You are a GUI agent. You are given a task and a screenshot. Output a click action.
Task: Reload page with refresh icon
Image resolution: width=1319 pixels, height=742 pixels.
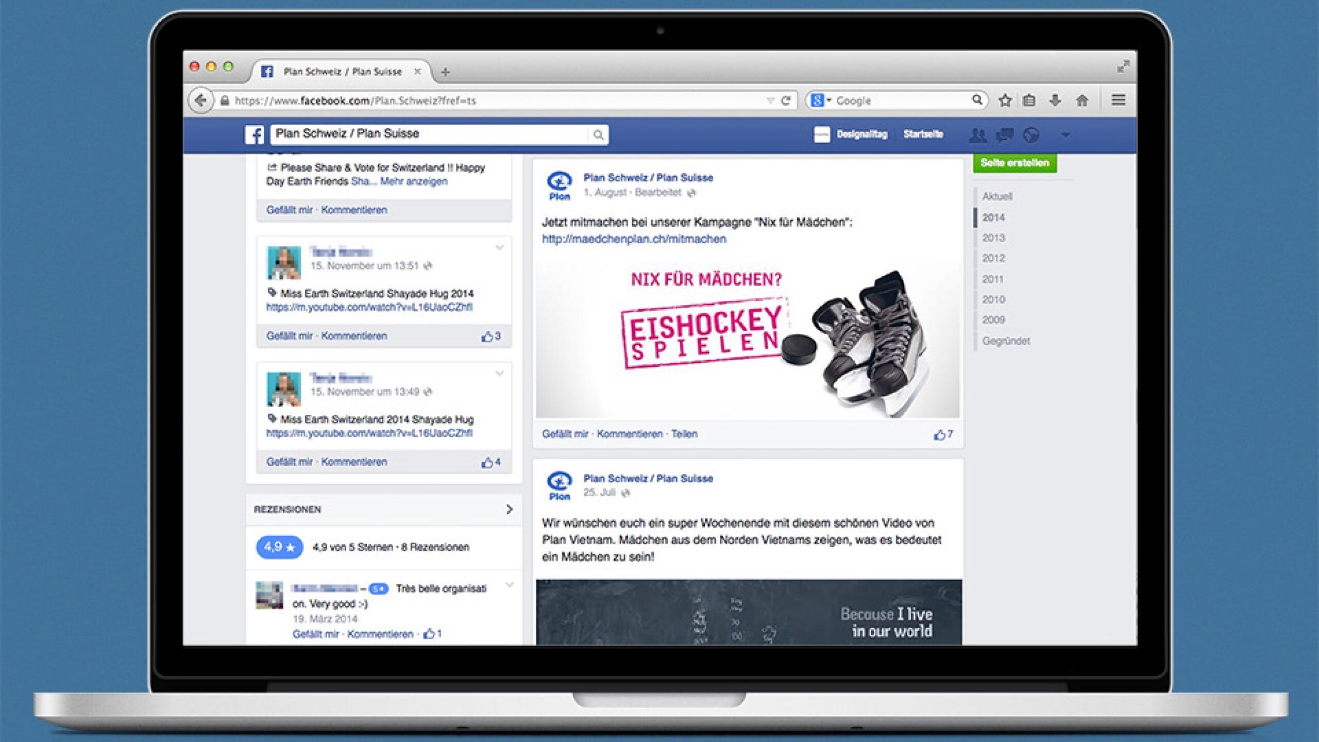(x=786, y=100)
